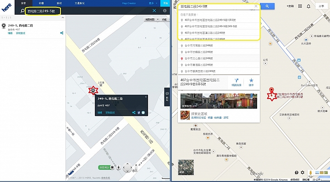Click the result location pin icon
This screenshot has height=182, width=330.
pyautogui.click(x=4, y=26)
